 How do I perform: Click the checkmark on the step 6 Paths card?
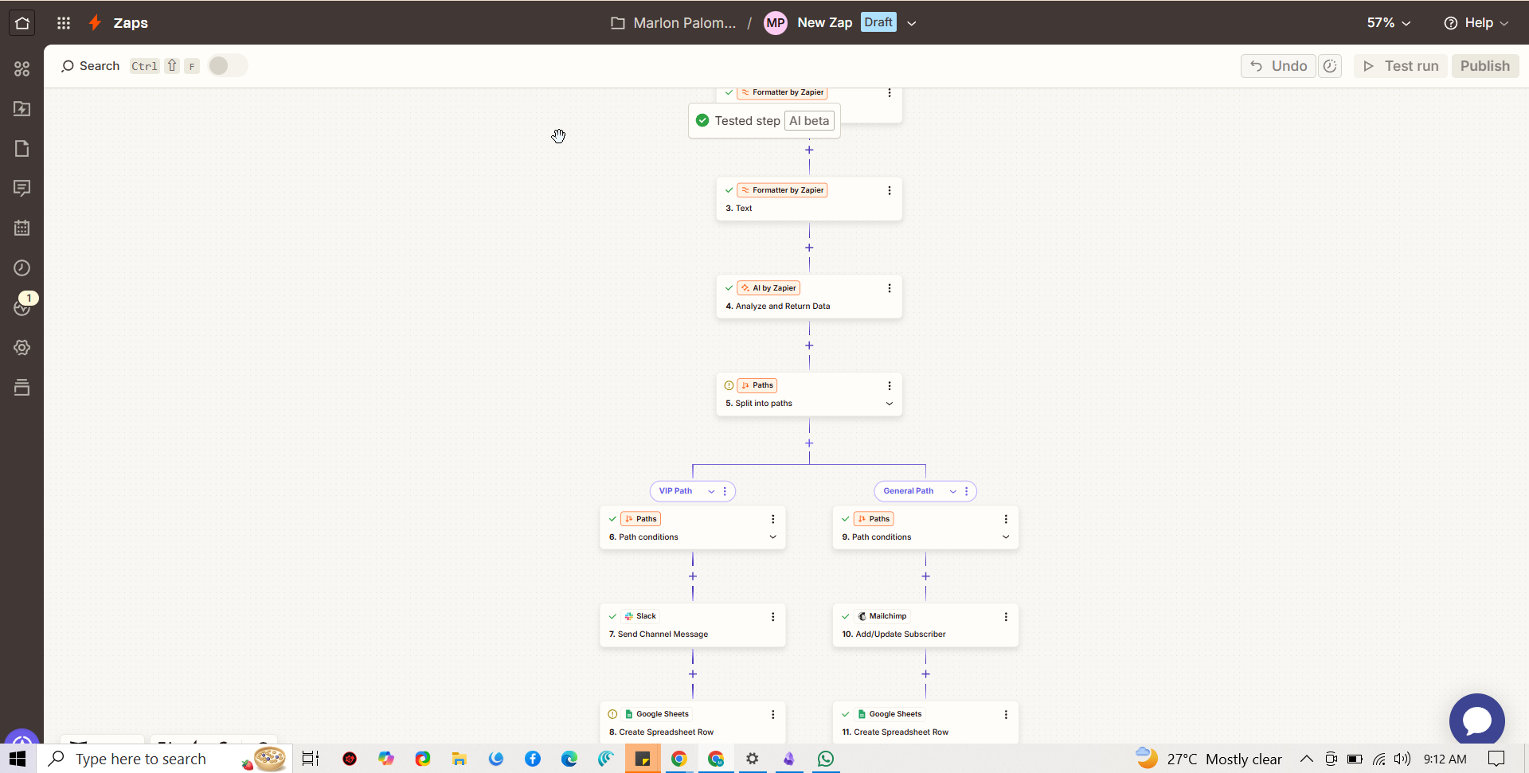point(612,518)
